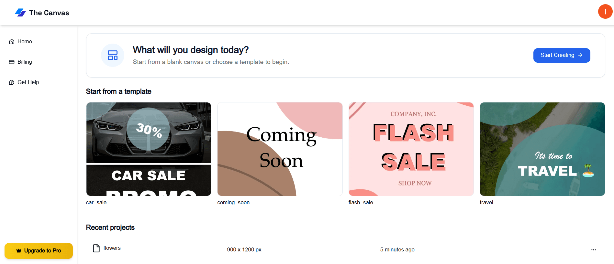
Task: Click the flowers file document icon
Action: (96, 248)
